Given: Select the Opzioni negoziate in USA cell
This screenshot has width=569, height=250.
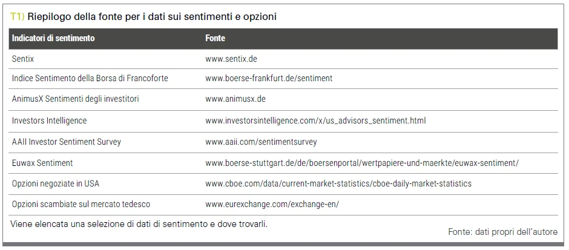Looking at the screenshot, I should click(x=56, y=183).
